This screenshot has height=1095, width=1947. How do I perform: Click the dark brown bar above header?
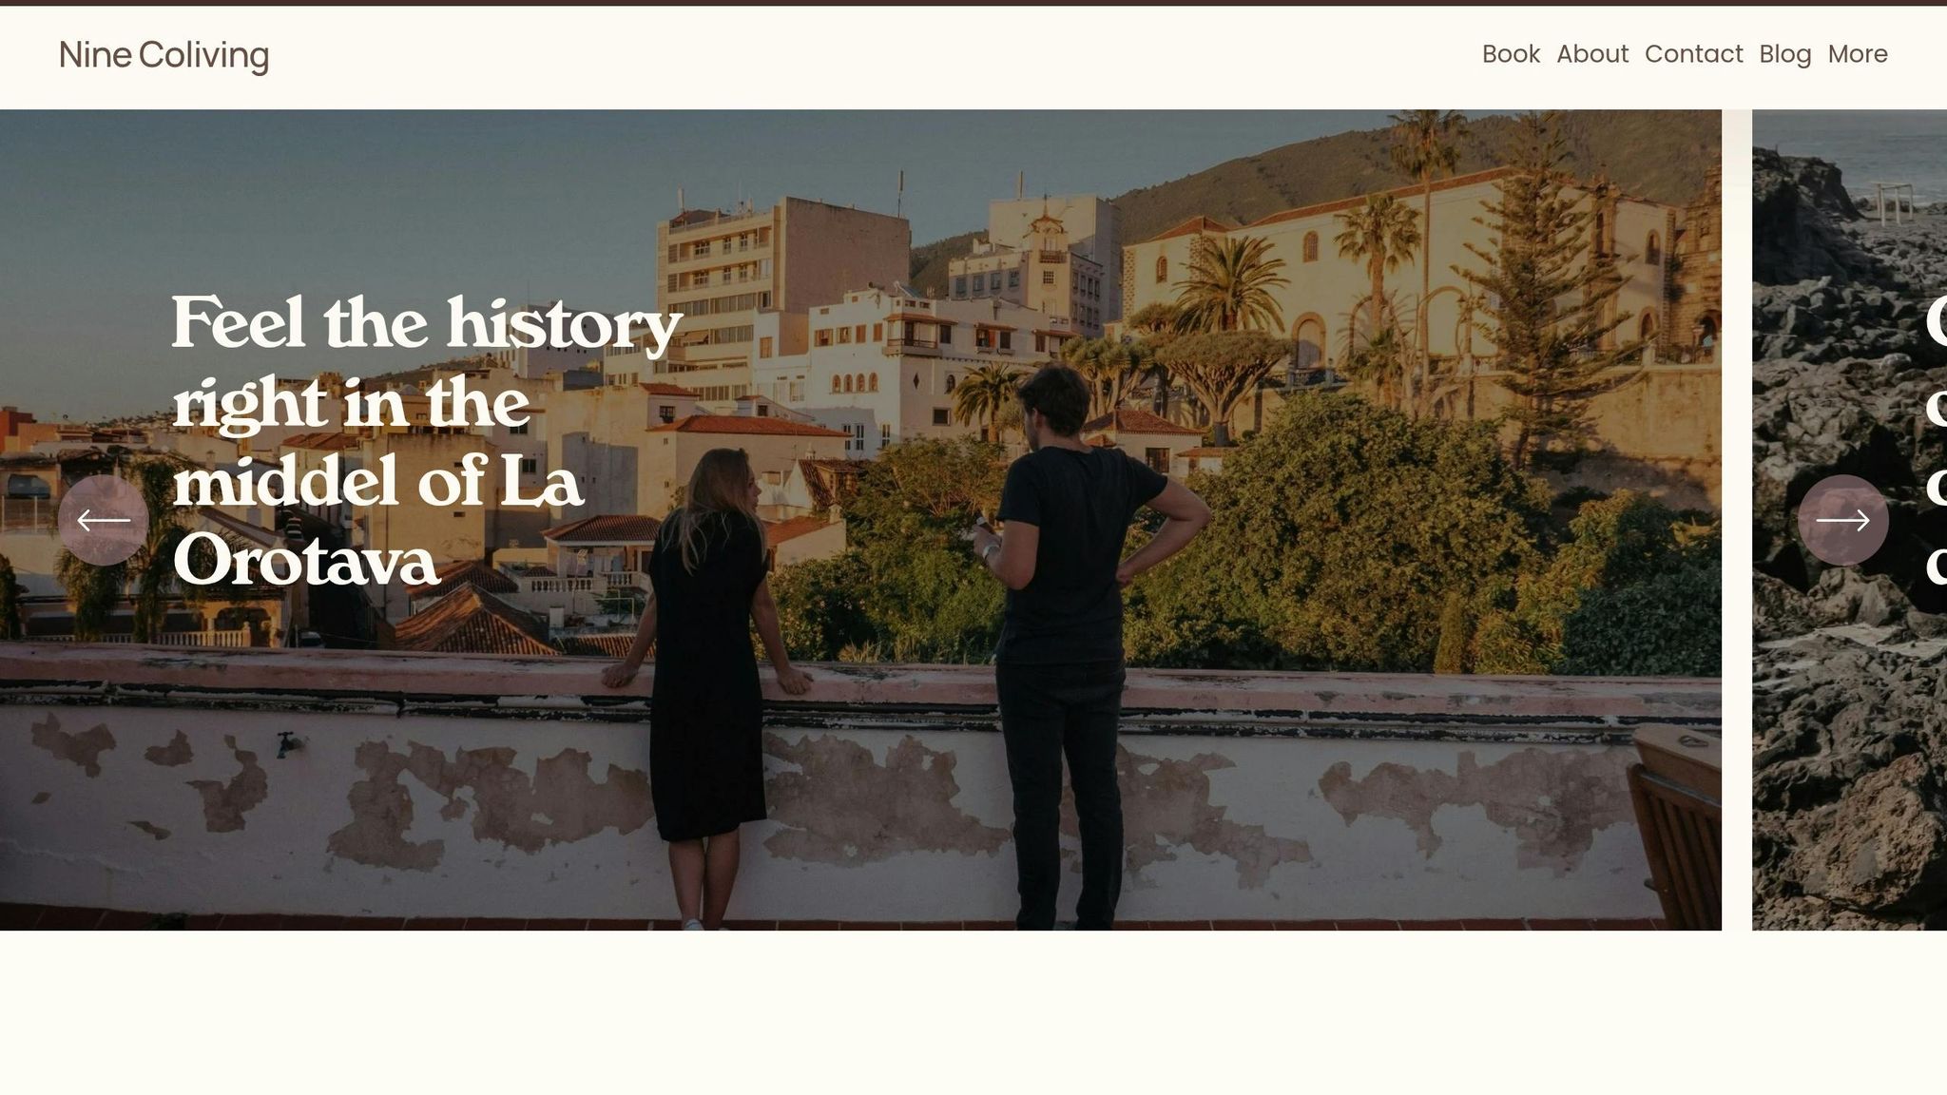973,3
